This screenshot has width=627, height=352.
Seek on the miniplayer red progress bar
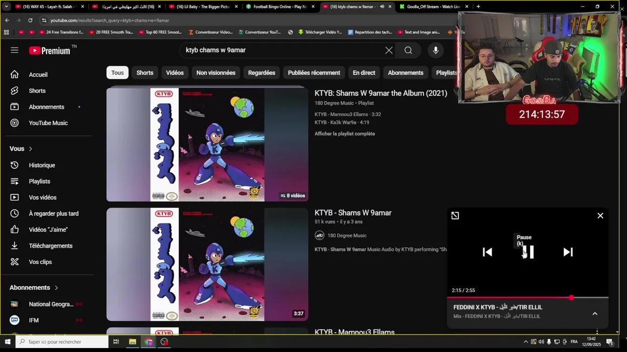tap(528, 297)
